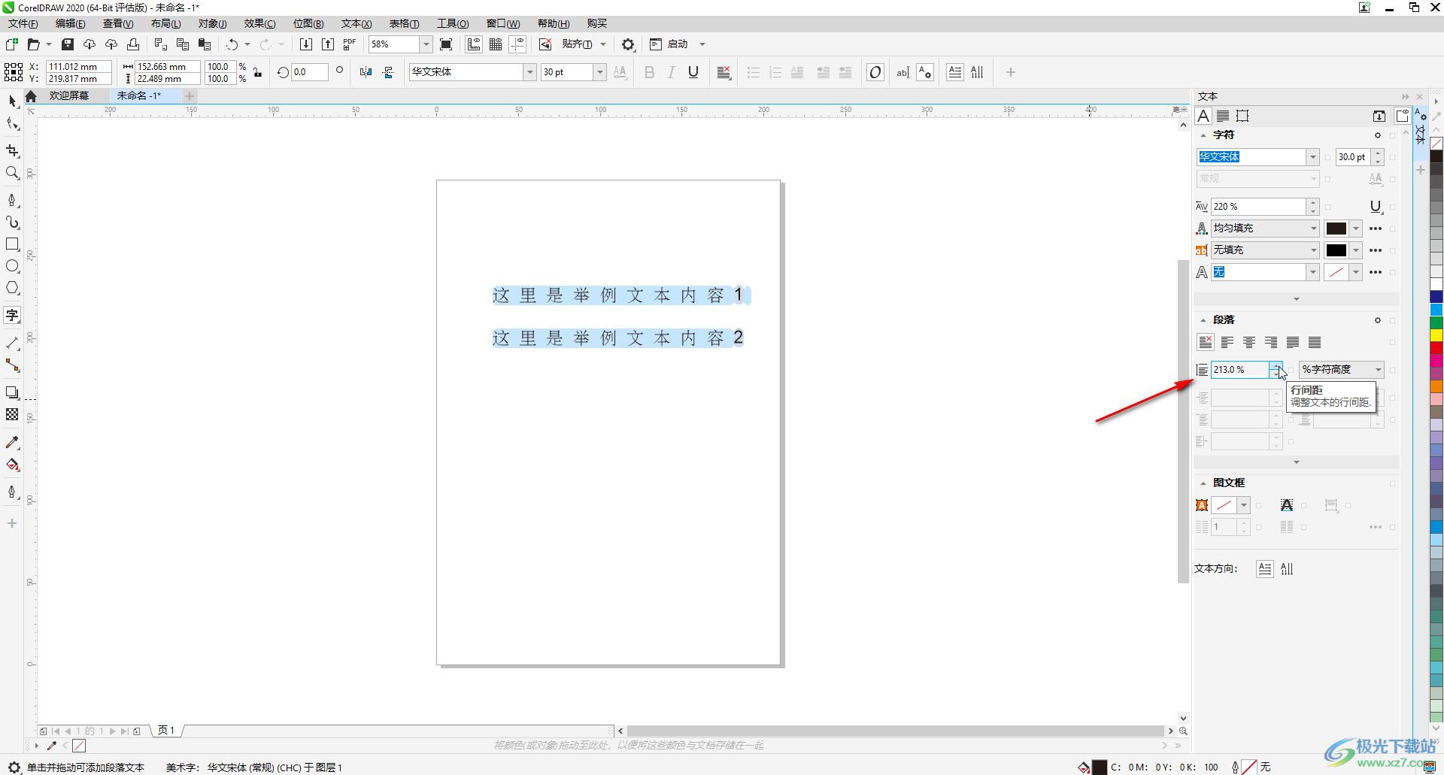
Task: Select the Text tool
Action: coord(12,315)
